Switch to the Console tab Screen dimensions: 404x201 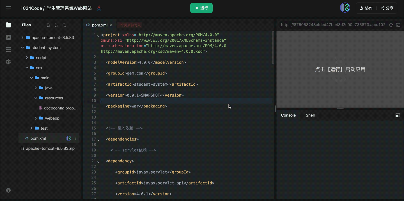288,115
